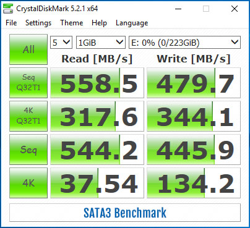The width and height of the screenshot is (250, 228).
Task: Expand the 1GiB test size dropdown
Action: click(x=101, y=43)
